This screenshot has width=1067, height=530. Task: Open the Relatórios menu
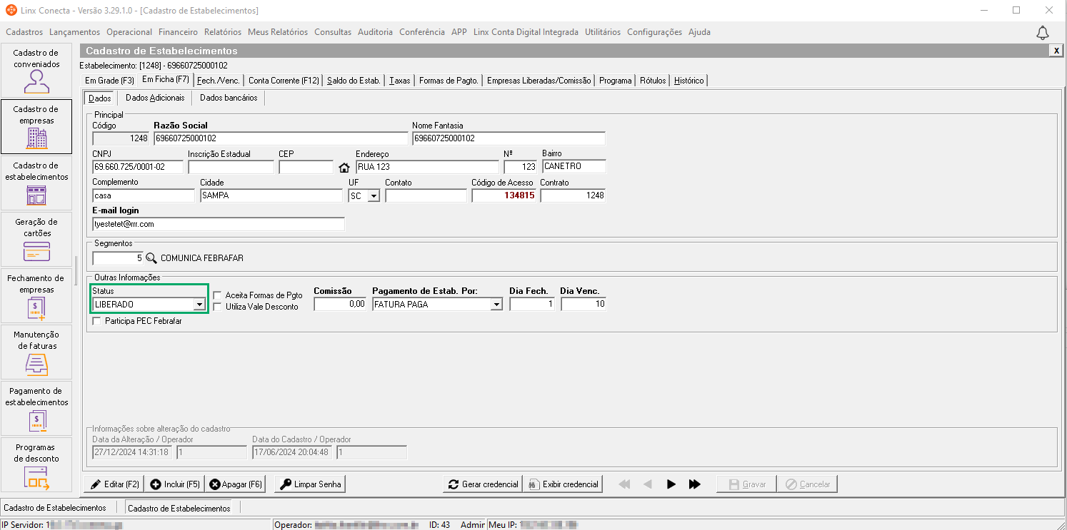[x=223, y=32]
